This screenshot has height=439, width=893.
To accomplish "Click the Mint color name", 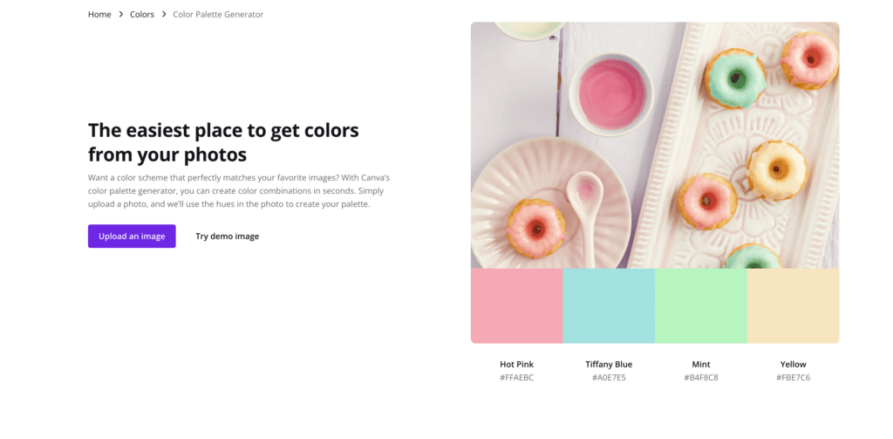I will pos(701,364).
